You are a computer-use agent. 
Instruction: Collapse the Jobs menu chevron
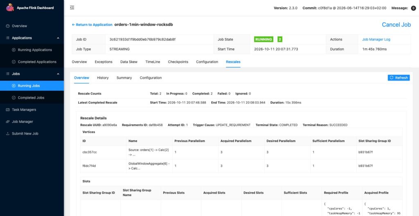click(x=58, y=74)
